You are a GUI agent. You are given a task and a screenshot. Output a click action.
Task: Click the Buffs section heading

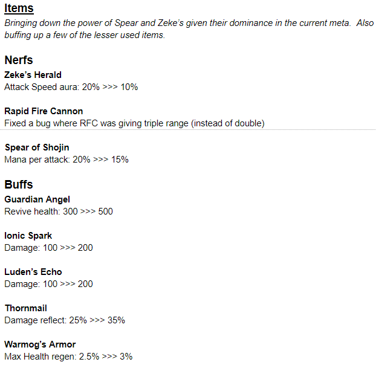(19, 184)
